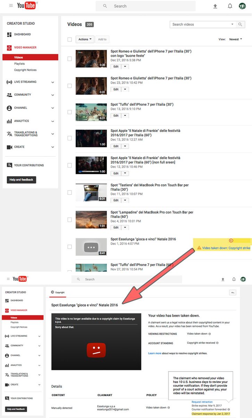The width and height of the screenshot is (252, 418).
Task: Click the Add to button
Action: point(102,39)
